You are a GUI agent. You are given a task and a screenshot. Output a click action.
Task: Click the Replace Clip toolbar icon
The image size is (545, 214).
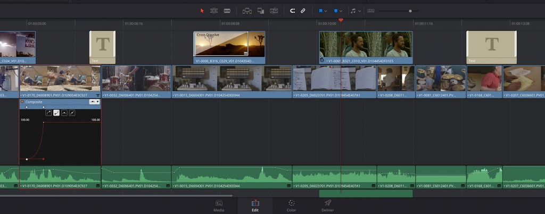[x=274, y=11]
